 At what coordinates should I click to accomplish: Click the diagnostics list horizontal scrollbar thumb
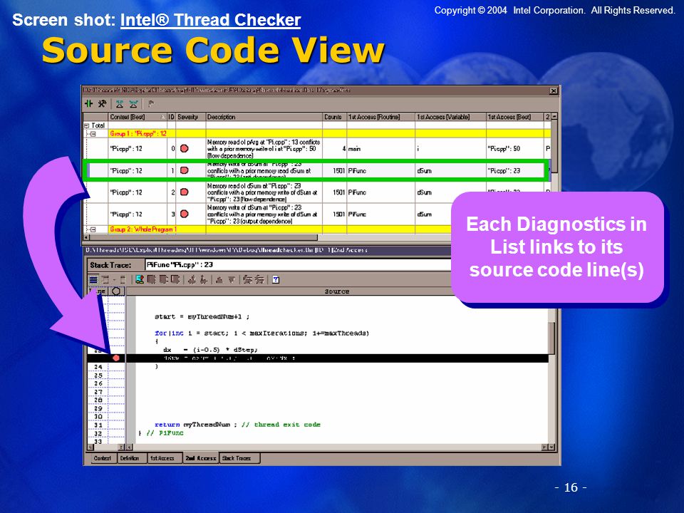click(204, 237)
